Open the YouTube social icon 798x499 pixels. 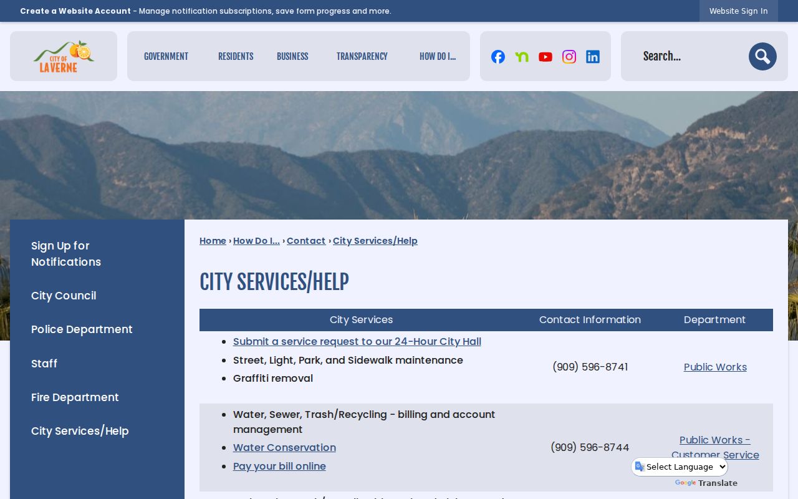click(546, 57)
